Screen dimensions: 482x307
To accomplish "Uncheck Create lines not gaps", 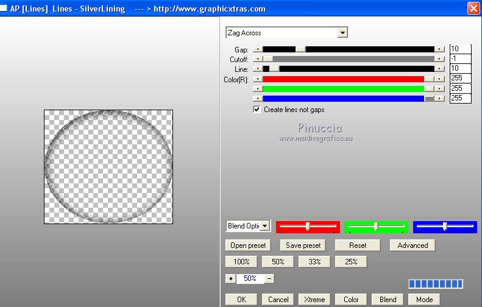I will [257, 110].
